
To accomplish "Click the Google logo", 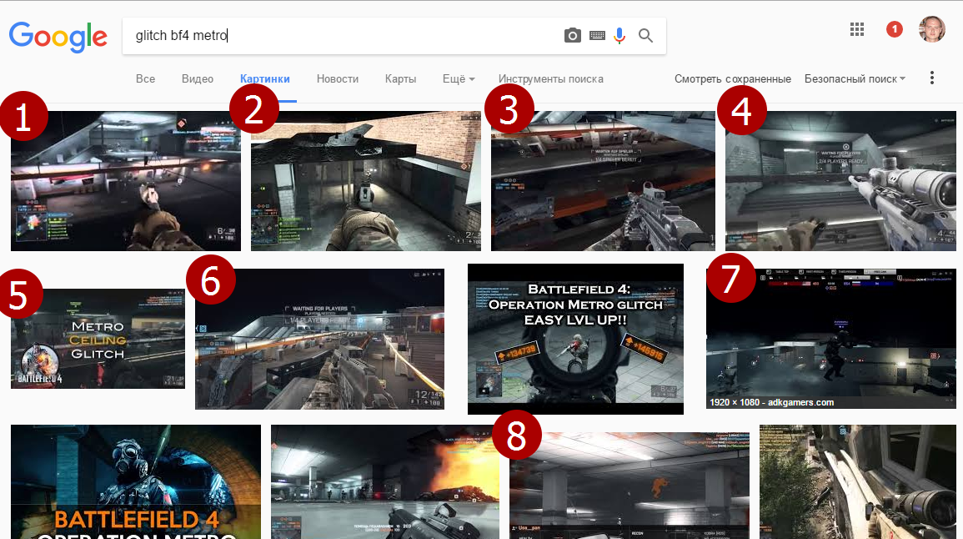I will click(58, 37).
